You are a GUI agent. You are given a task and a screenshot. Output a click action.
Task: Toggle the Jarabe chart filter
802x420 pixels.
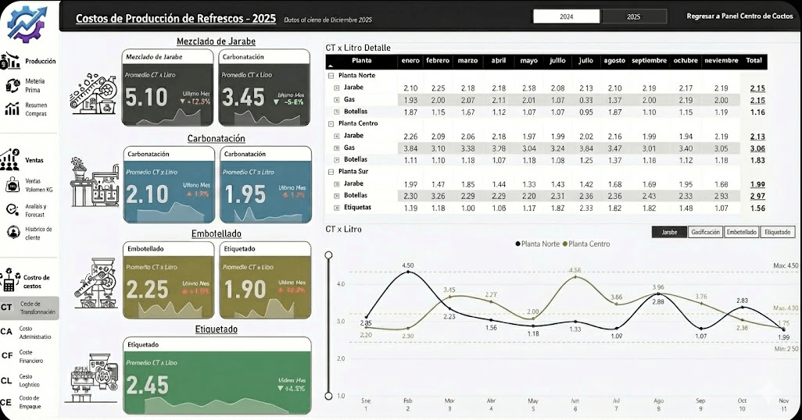coord(669,232)
